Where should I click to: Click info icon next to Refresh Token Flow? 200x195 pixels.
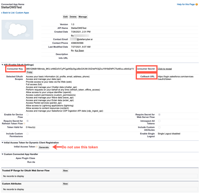pos(24,123)
